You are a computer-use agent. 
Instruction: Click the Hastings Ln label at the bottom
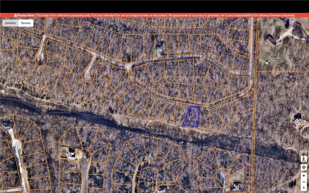point(86,186)
